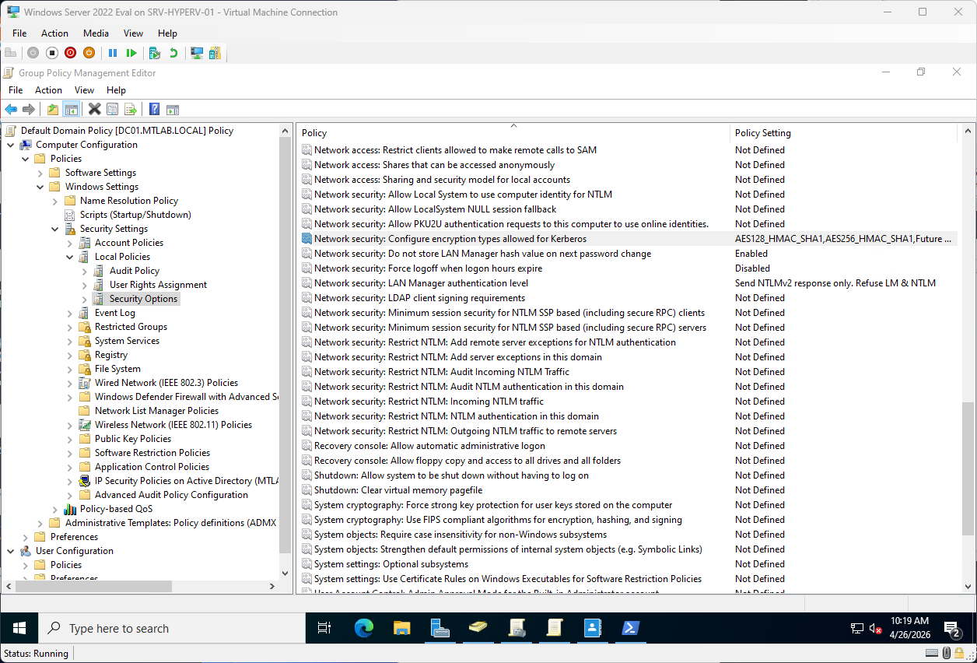Pause the virtual machine

(113, 53)
